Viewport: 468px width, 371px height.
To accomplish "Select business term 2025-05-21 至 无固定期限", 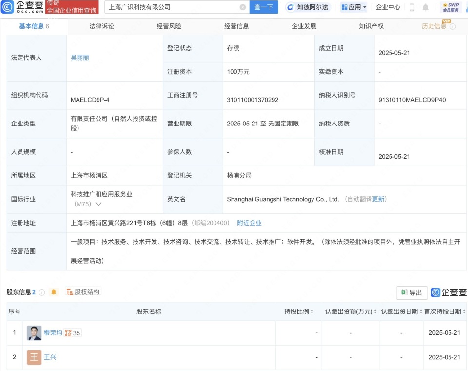I will tap(263, 124).
